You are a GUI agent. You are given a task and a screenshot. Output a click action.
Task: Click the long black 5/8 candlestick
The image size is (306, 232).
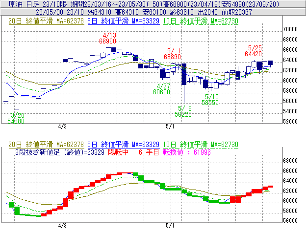point(184,74)
